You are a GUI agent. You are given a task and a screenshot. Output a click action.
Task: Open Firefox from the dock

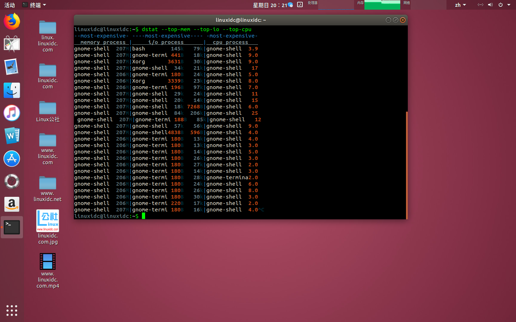(12, 21)
